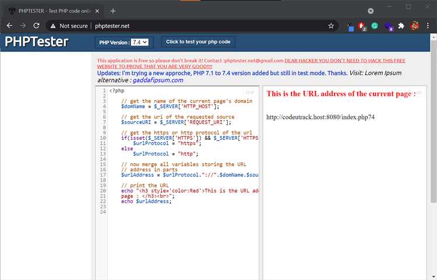Click code line '$urlProtocol = "http";'
Viewport: 437px width, 280px height.
coord(165,154)
